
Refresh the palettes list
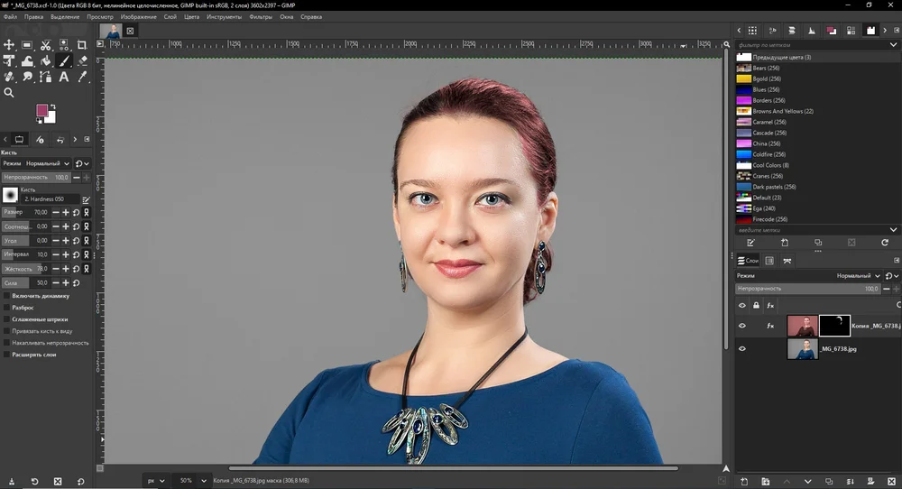pyautogui.click(x=885, y=243)
